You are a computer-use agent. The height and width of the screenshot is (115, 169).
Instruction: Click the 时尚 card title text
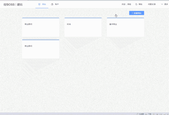pos(69,24)
